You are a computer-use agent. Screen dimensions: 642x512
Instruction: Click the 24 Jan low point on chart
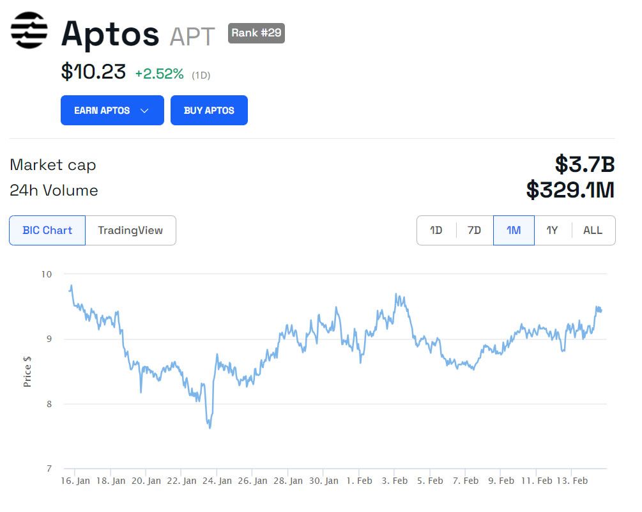pyautogui.click(x=210, y=427)
